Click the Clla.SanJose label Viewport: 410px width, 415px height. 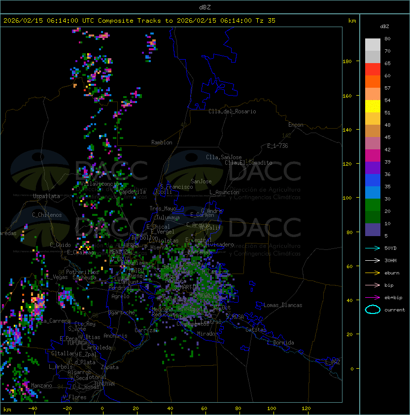tap(224, 157)
